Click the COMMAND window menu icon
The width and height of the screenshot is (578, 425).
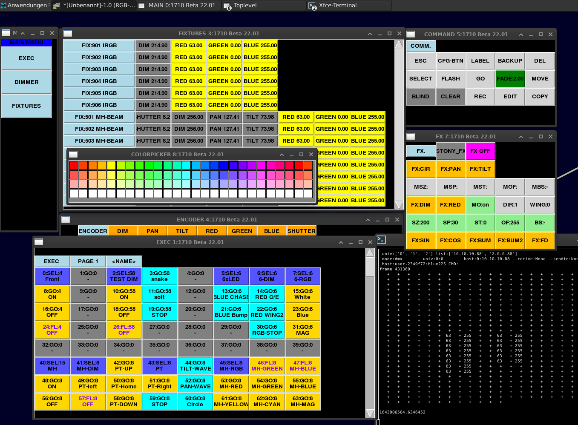point(411,34)
